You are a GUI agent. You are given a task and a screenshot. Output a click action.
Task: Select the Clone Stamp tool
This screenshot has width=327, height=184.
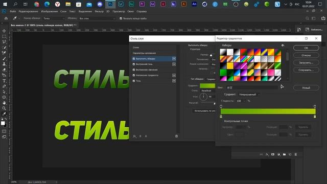tap(4, 64)
